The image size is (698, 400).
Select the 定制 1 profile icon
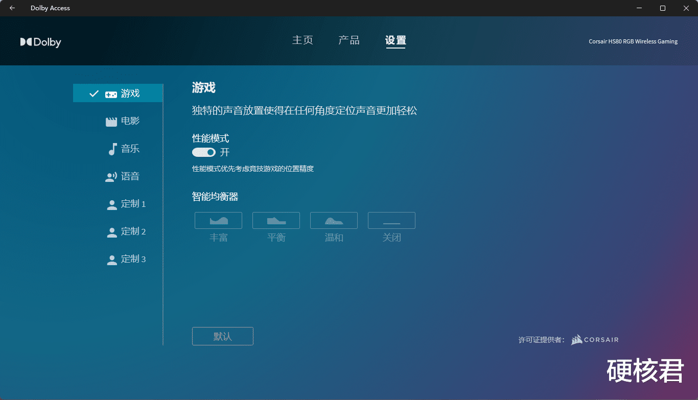pos(111,204)
